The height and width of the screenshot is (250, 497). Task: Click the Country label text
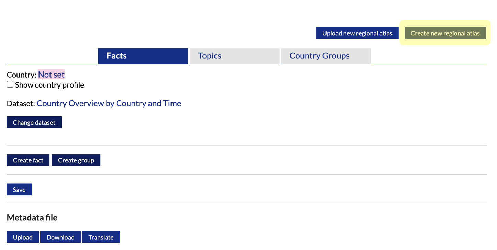point(21,75)
